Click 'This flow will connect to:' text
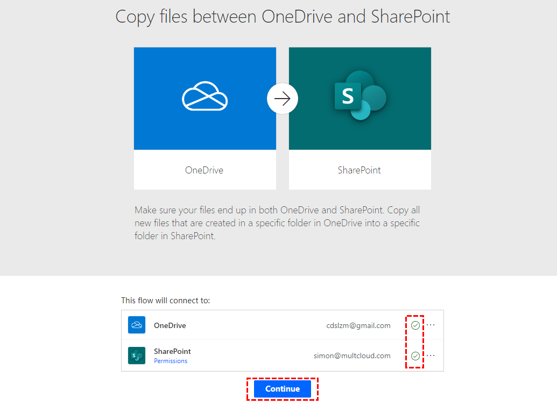The height and width of the screenshot is (404, 557). [166, 301]
